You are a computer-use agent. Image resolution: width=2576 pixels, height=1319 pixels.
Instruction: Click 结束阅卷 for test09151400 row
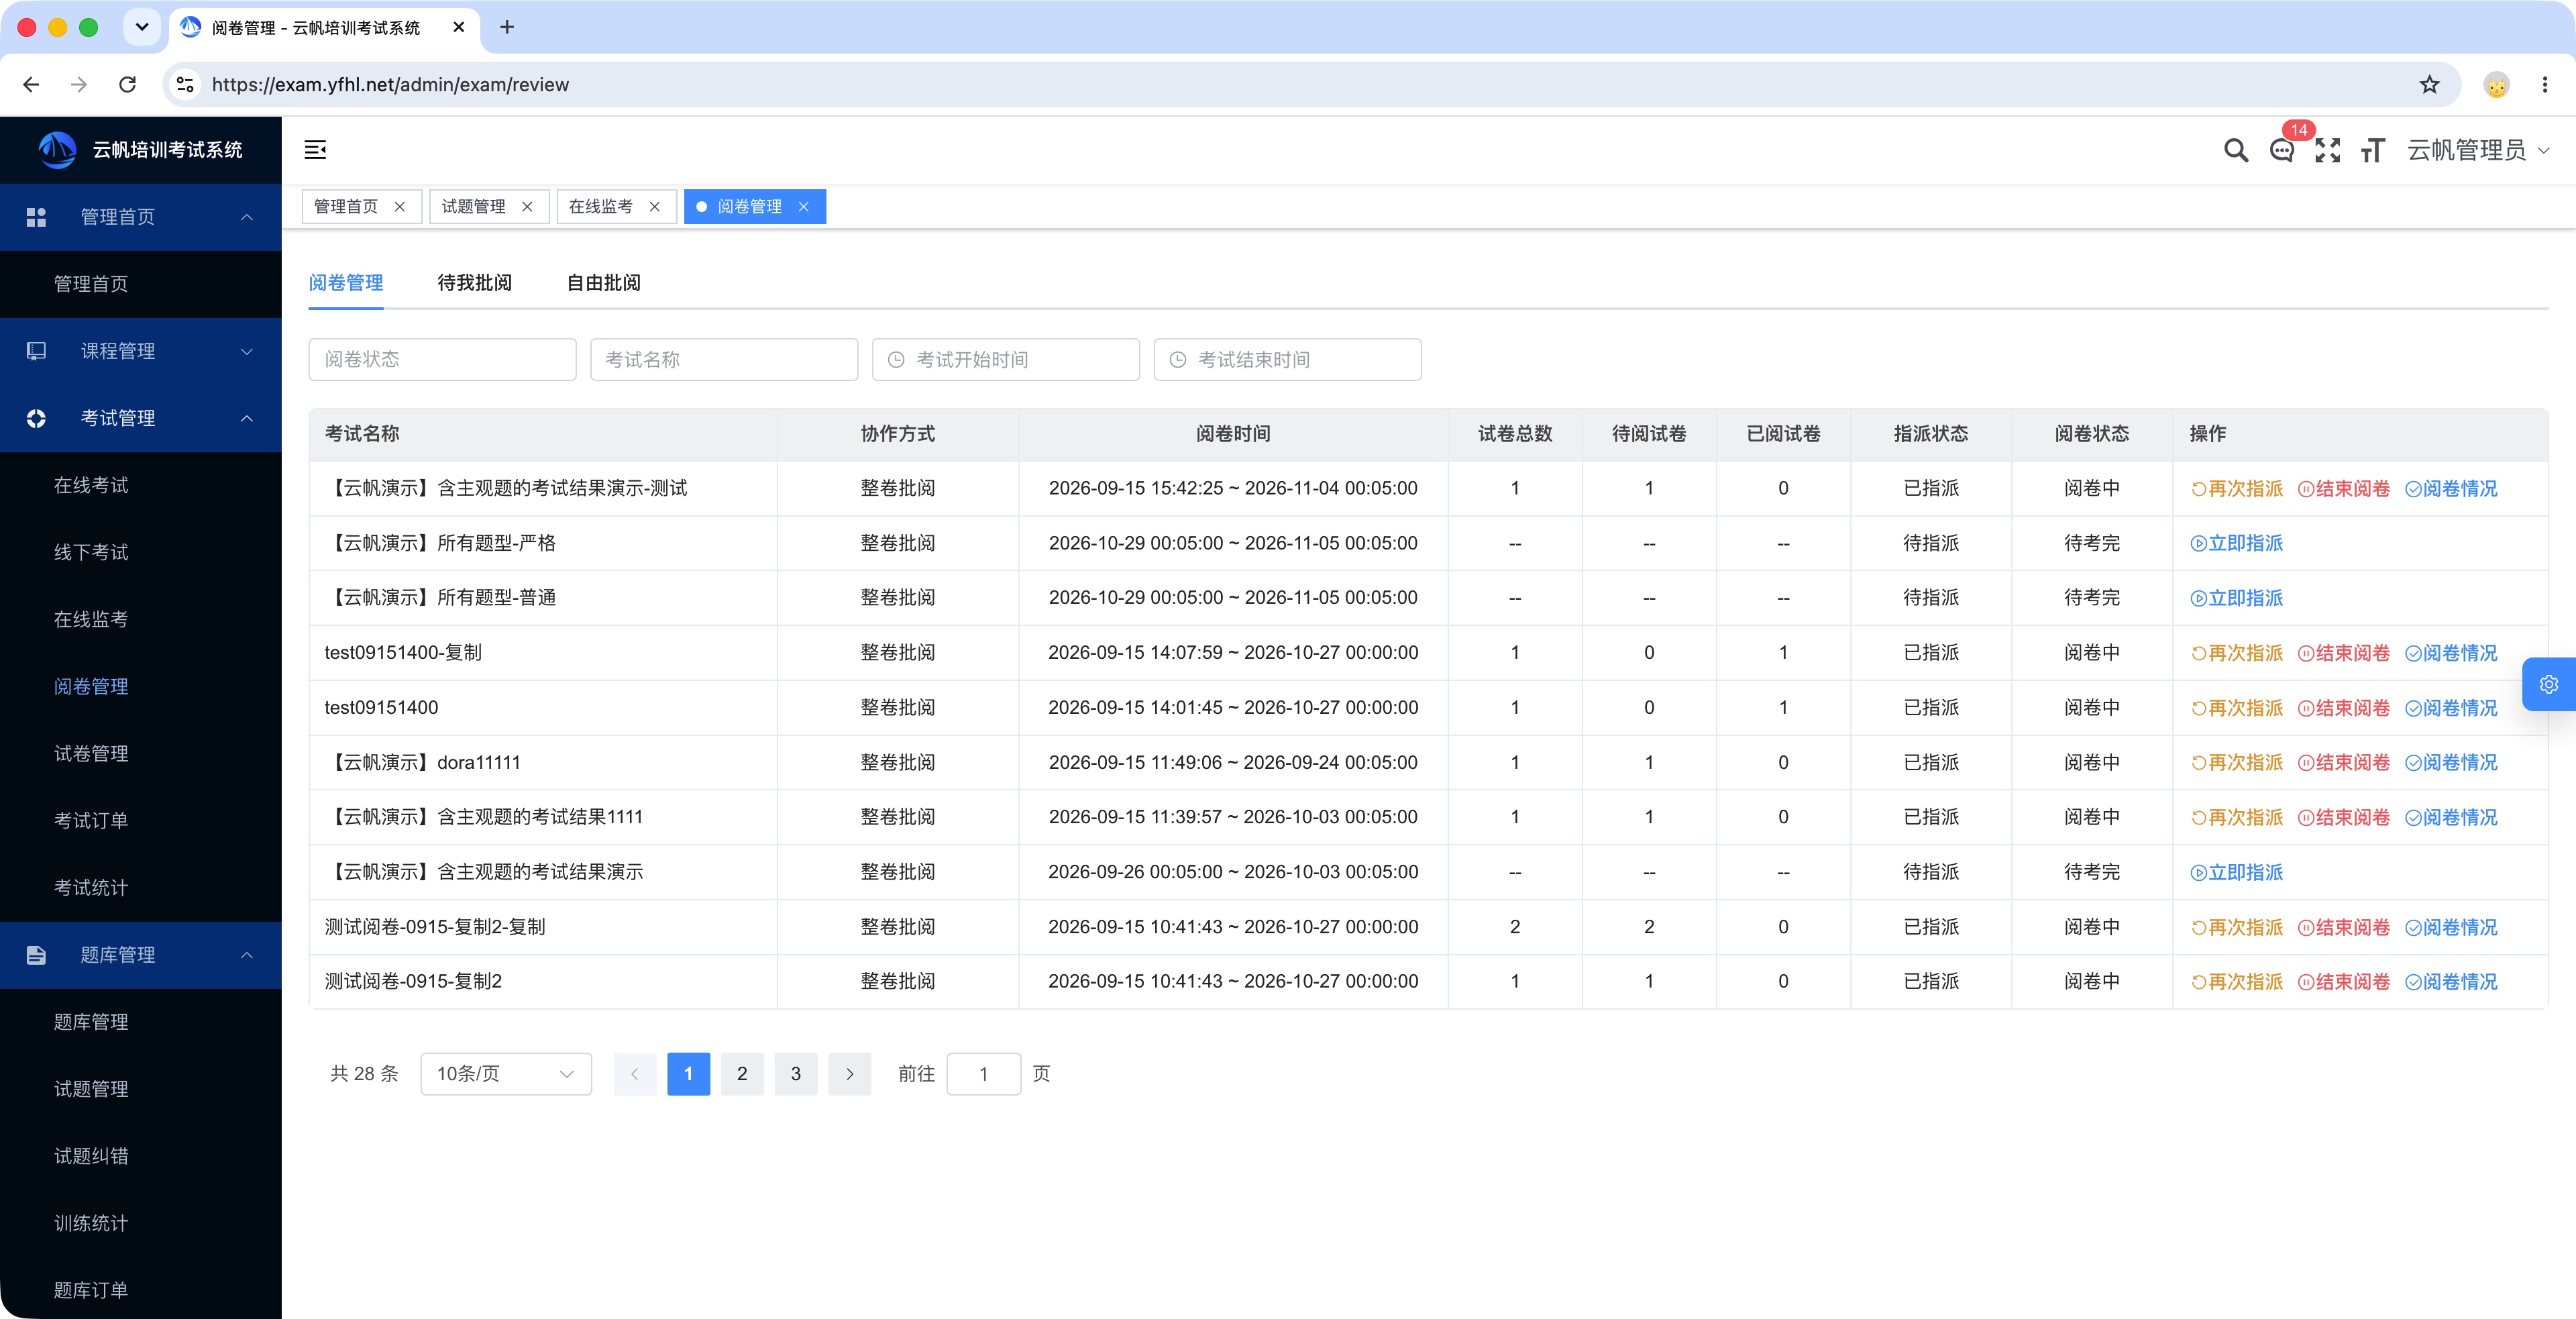[2344, 708]
